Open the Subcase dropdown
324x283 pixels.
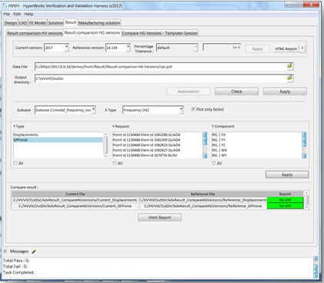pyautogui.click(x=93, y=110)
